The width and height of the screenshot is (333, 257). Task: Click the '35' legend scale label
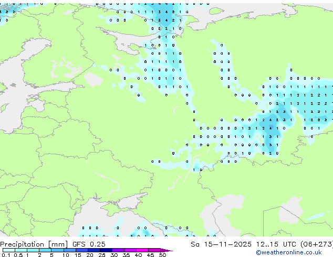126,255
